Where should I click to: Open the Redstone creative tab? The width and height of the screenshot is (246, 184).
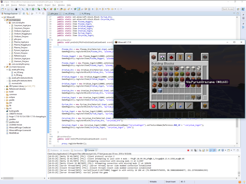tap(171, 57)
